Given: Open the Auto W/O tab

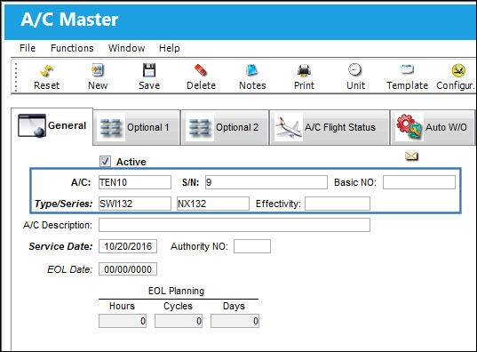Looking at the screenshot, I should click(x=433, y=127).
